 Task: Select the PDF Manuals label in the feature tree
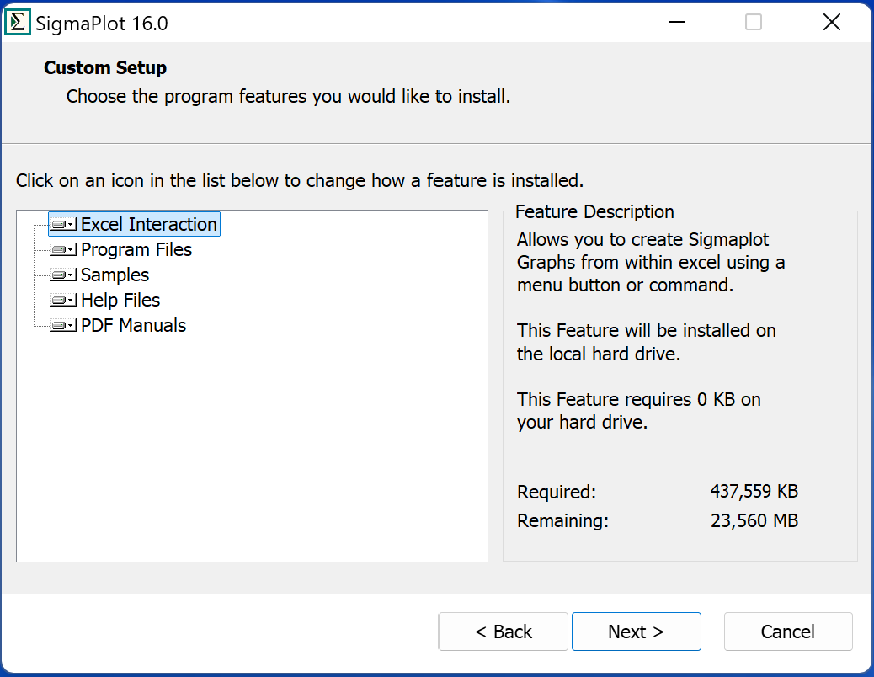133,325
